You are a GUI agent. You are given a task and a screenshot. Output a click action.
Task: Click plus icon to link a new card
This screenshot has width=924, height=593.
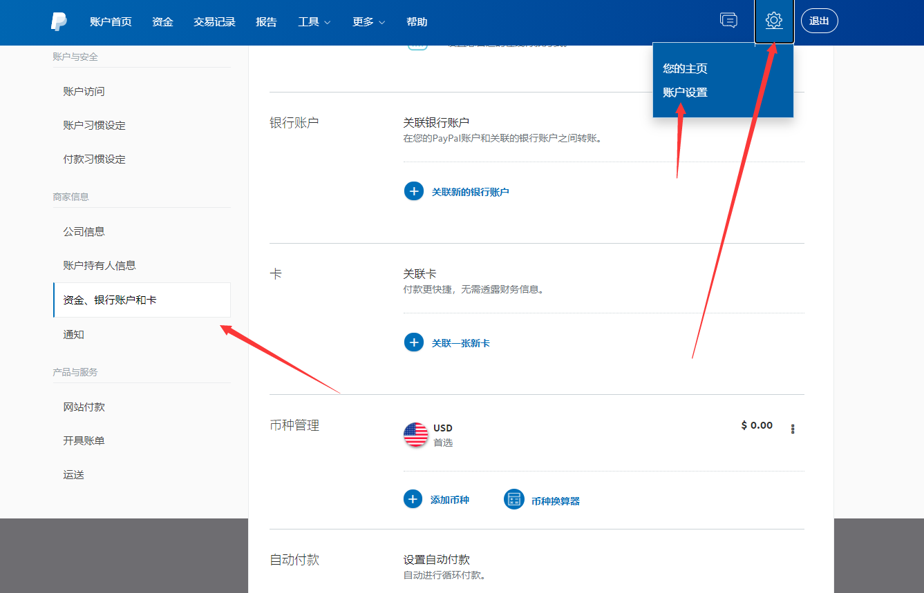413,342
